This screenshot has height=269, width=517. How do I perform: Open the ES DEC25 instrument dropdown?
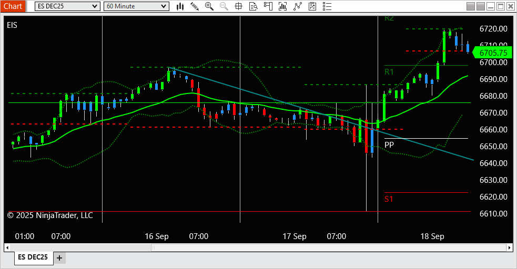pyautogui.click(x=67, y=6)
